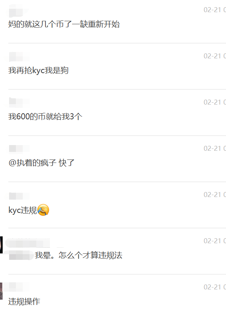The image size is (226, 311).
Task: Open blurred username above kyc违规 comment
Action: pyautogui.click(x=19, y=196)
